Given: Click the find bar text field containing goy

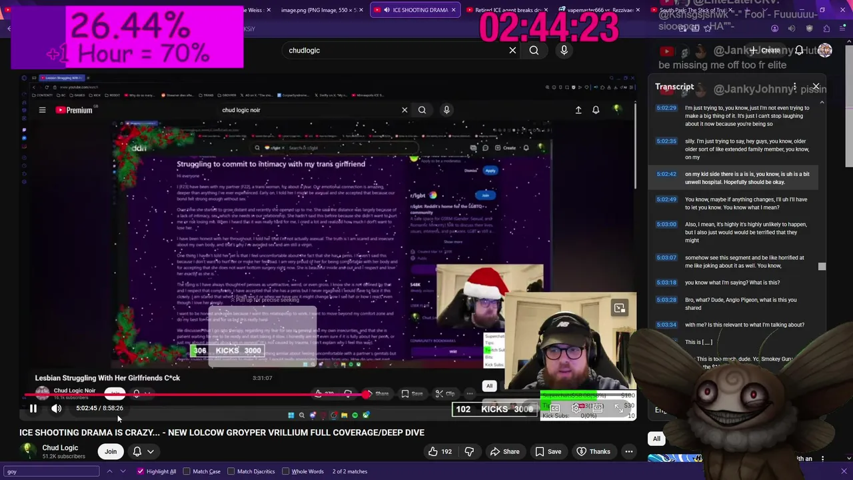Looking at the screenshot, I should point(52,471).
